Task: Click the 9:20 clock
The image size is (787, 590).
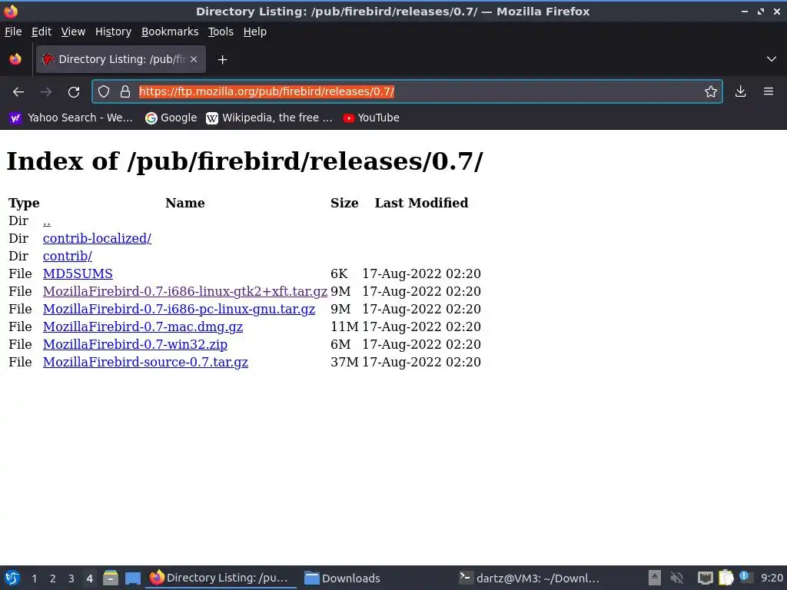Action: click(x=772, y=578)
